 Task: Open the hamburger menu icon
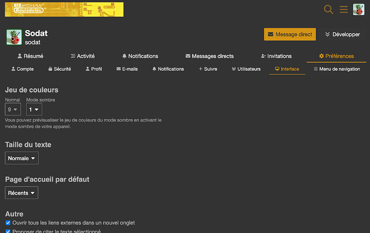[344, 9]
